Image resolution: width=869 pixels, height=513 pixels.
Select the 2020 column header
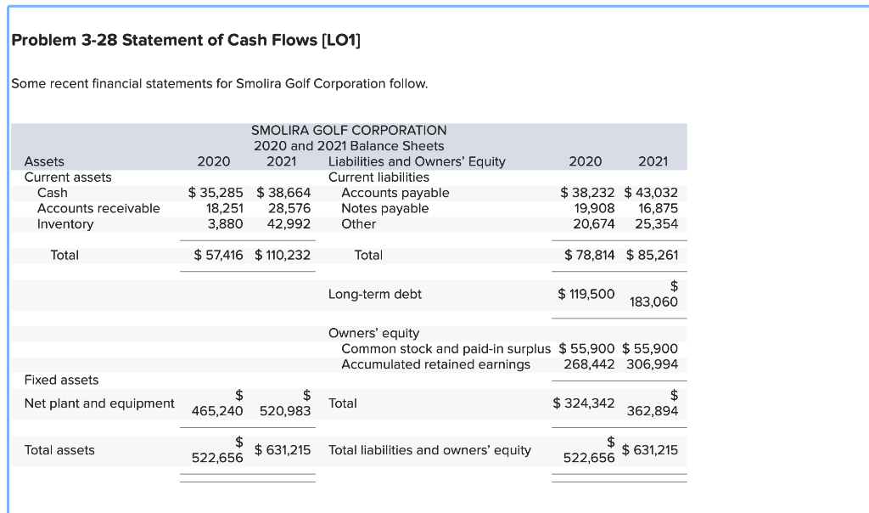(213, 161)
